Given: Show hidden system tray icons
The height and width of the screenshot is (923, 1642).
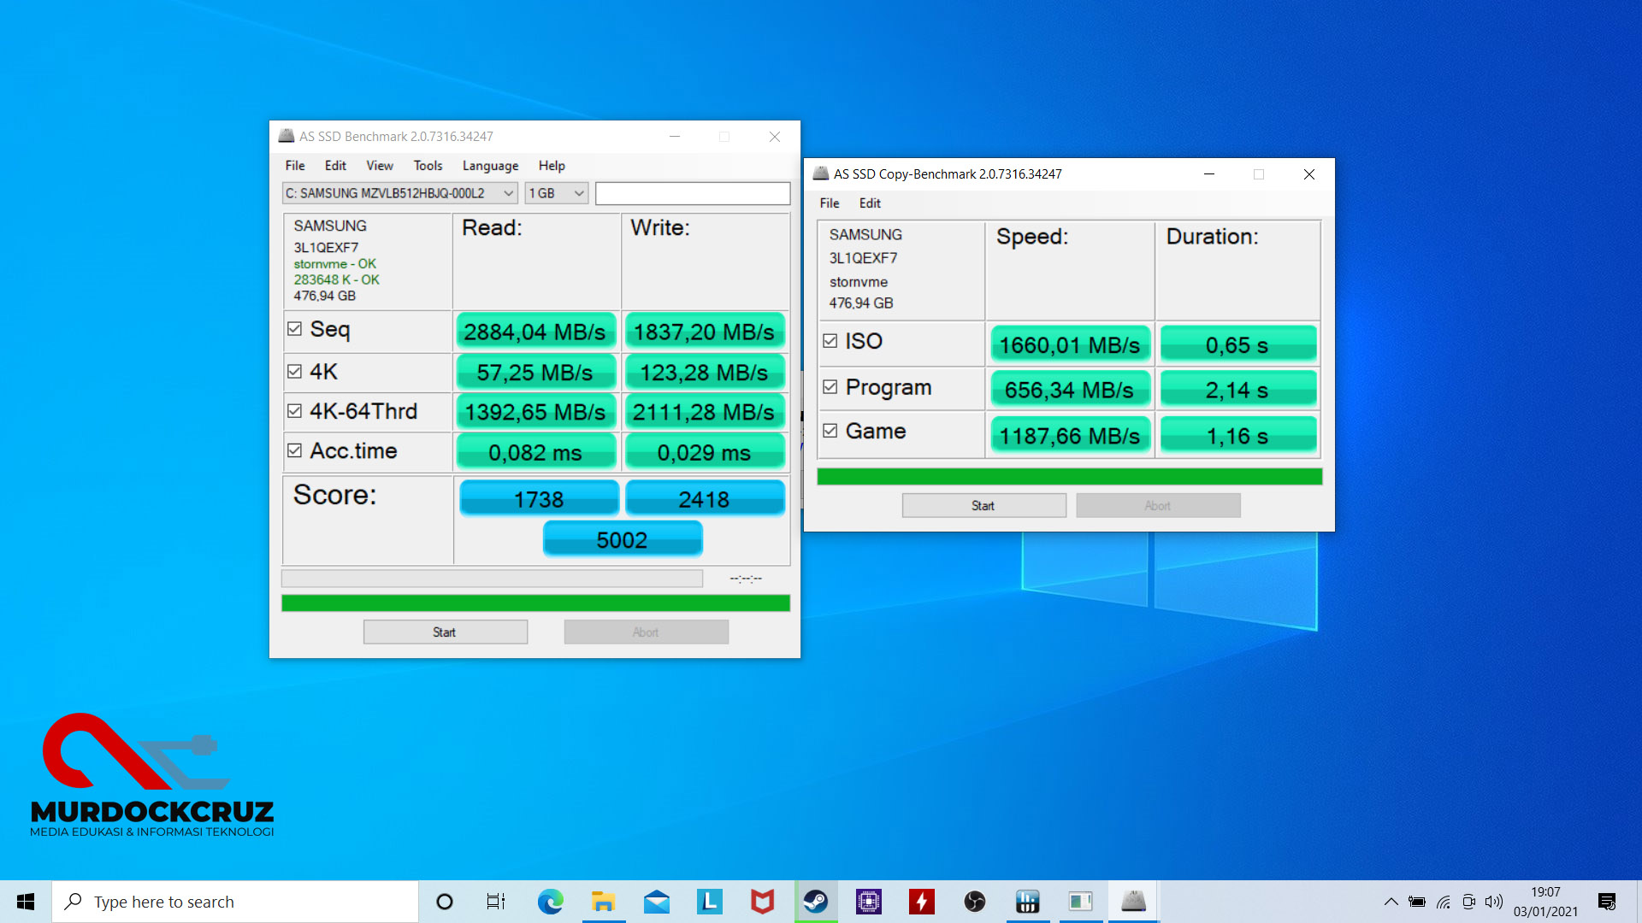Looking at the screenshot, I should (1391, 902).
